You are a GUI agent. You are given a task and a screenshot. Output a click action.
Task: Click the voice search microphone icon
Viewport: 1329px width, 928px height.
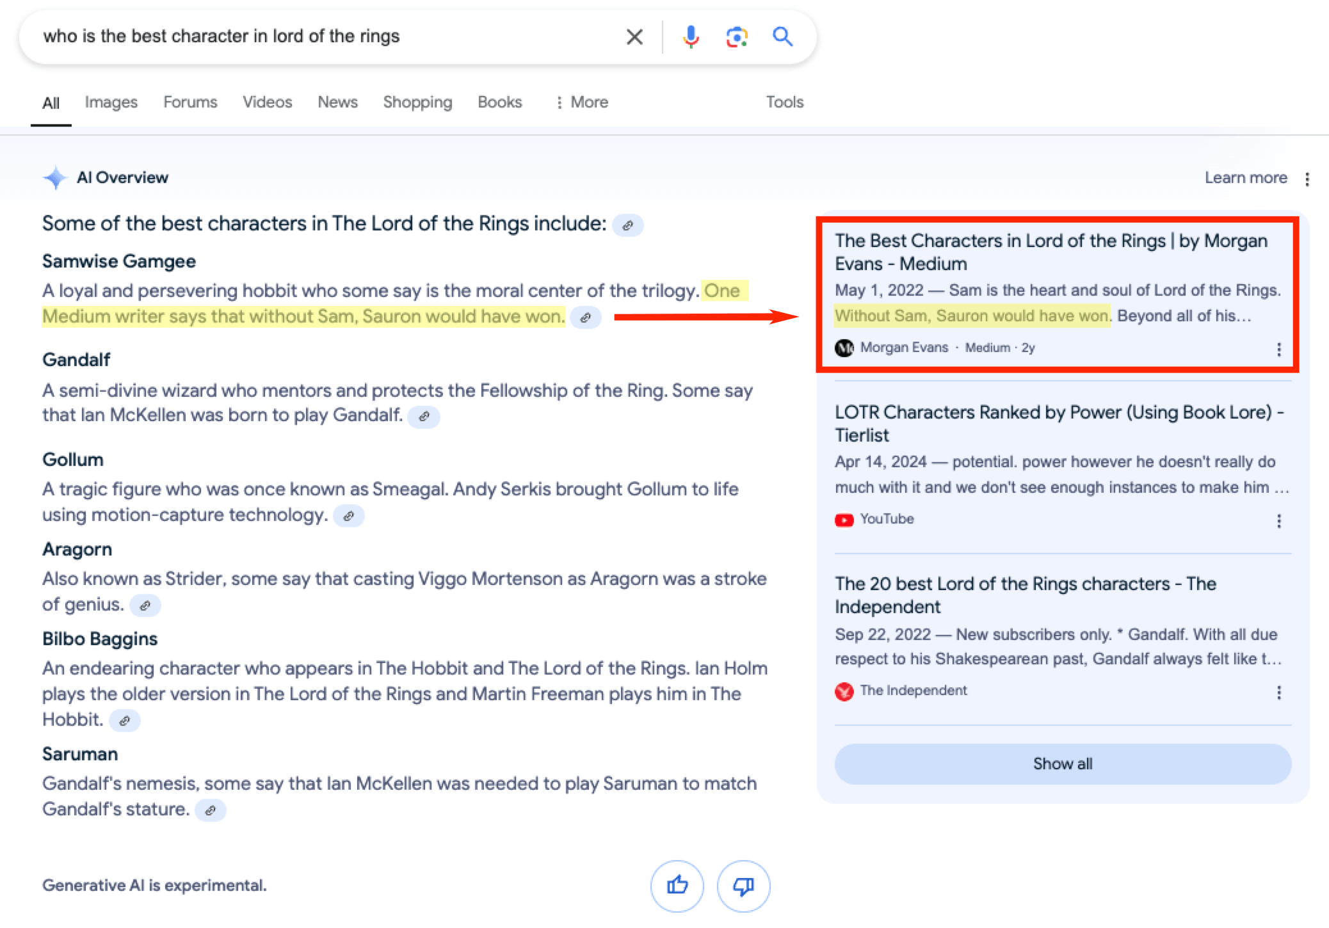point(691,36)
